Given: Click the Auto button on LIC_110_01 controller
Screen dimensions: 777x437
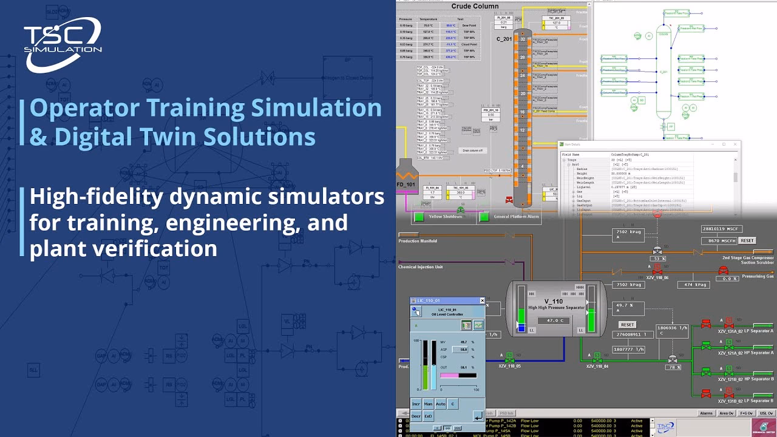Looking at the screenshot, I should (x=441, y=404).
